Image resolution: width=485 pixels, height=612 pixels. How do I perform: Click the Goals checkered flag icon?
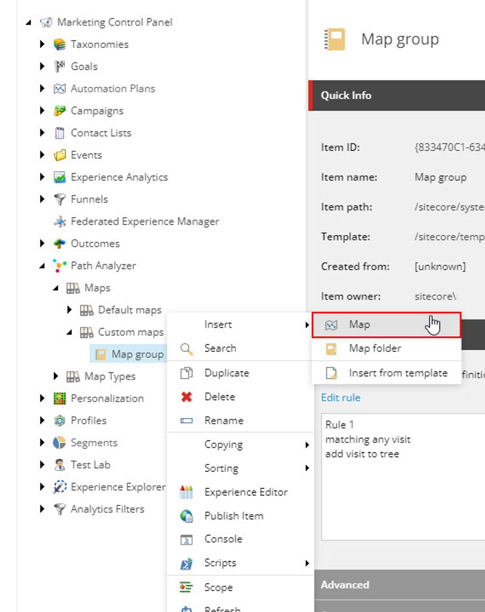point(59,66)
